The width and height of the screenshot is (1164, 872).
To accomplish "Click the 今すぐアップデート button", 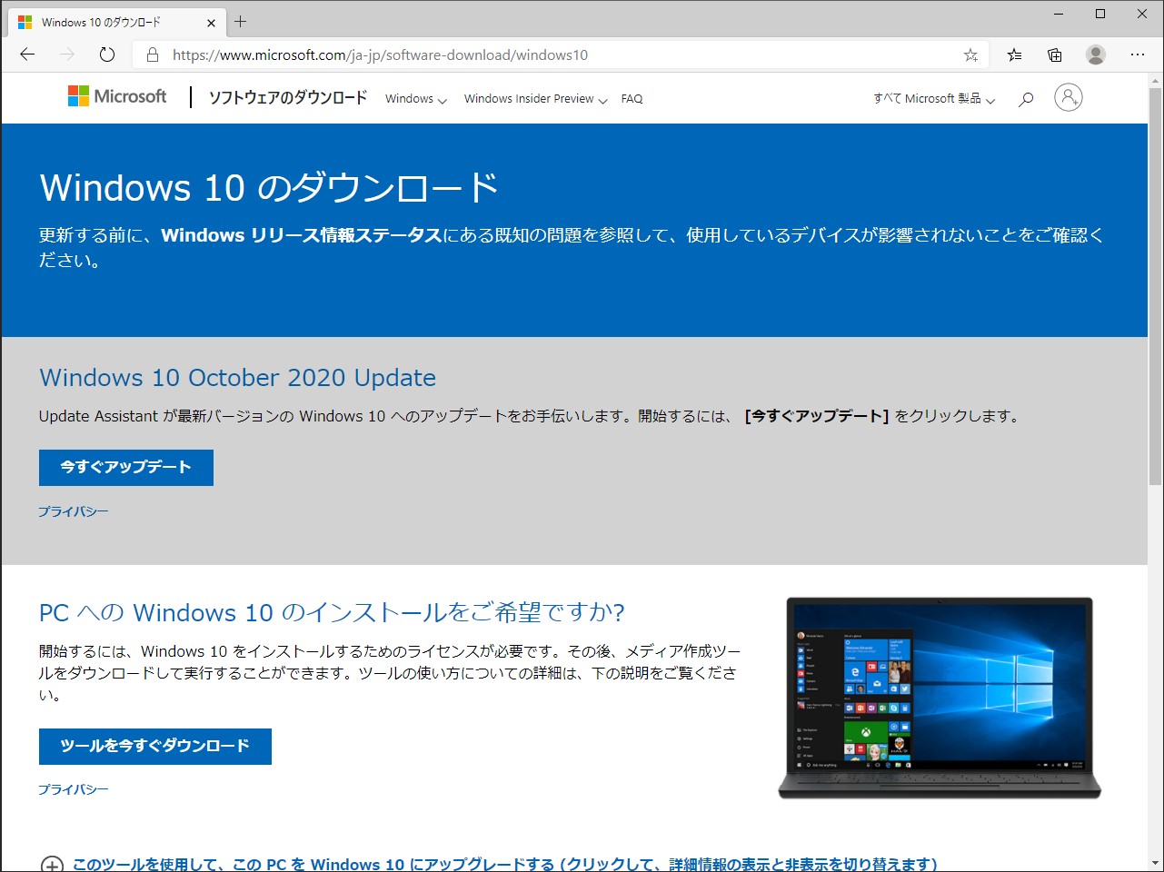I will (125, 467).
